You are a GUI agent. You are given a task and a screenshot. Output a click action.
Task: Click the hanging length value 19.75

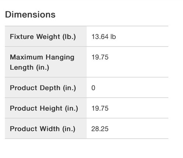(x=100, y=57)
